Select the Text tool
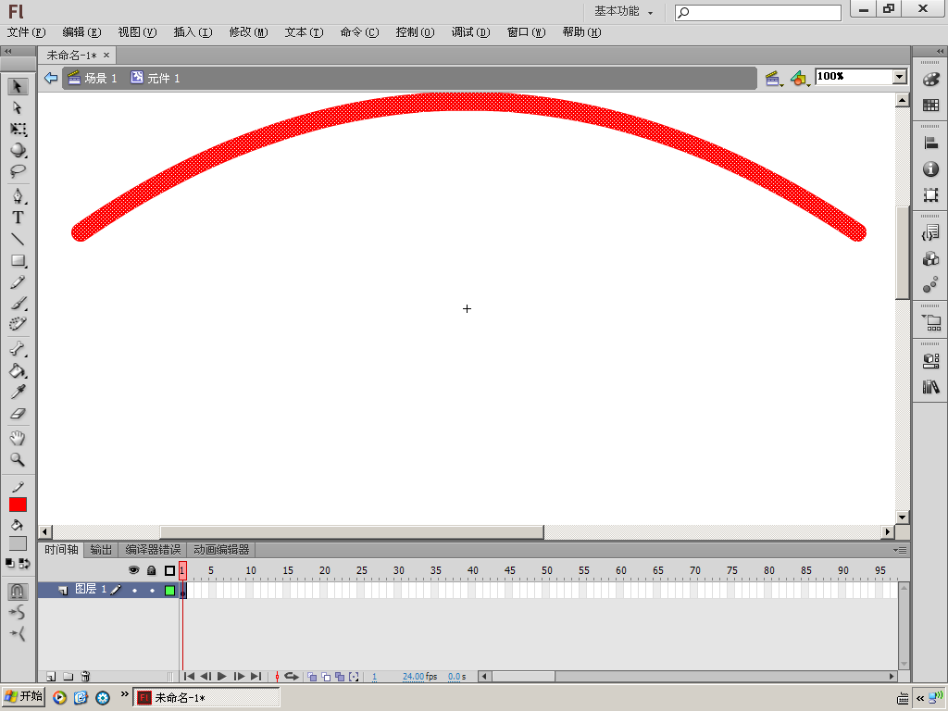The height and width of the screenshot is (711, 948). point(18,218)
